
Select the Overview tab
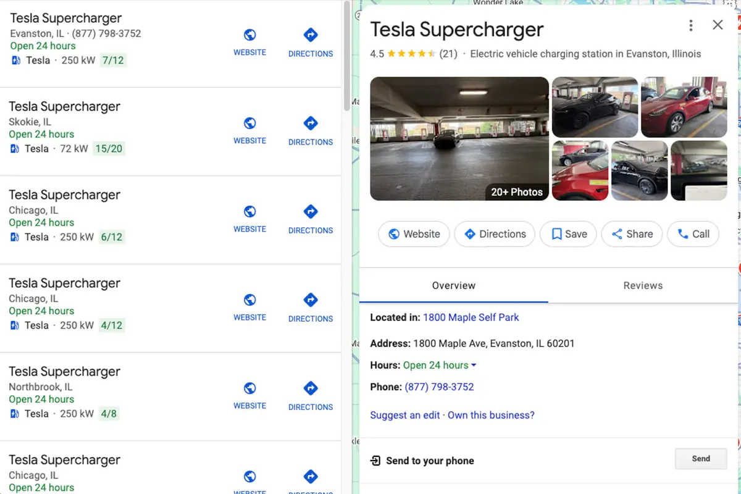coord(453,285)
